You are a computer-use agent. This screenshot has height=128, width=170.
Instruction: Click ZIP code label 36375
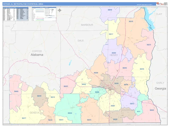pyautogui.click(x=89, y=120)
